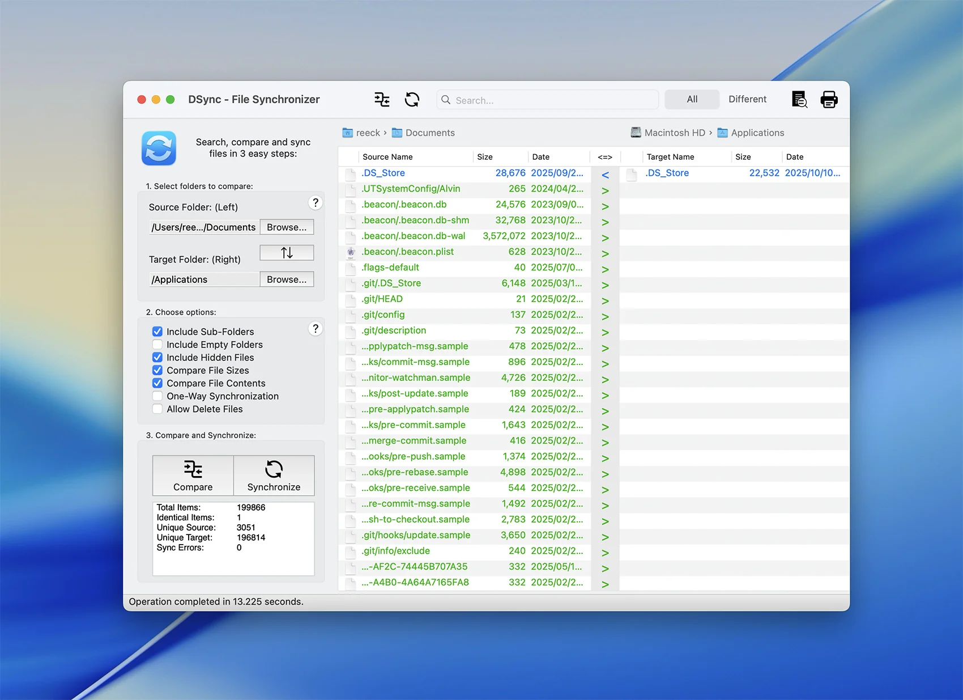Browse for the source folder

pos(287,227)
